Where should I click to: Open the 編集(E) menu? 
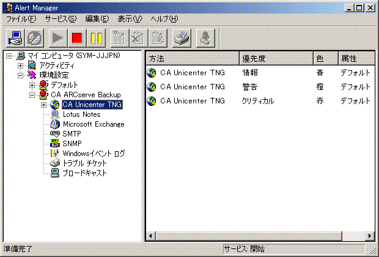coord(97,19)
